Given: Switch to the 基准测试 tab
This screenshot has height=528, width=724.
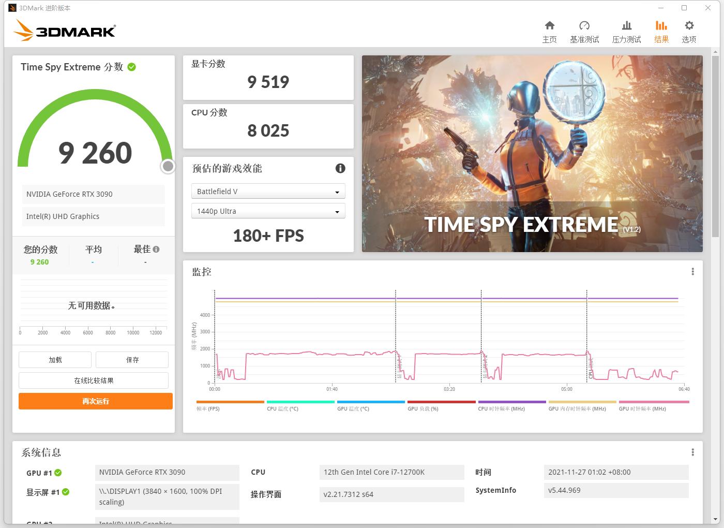Looking at the screenshot, I should (584, 30).
